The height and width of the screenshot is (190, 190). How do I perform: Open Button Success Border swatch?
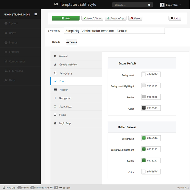point(144,160)
